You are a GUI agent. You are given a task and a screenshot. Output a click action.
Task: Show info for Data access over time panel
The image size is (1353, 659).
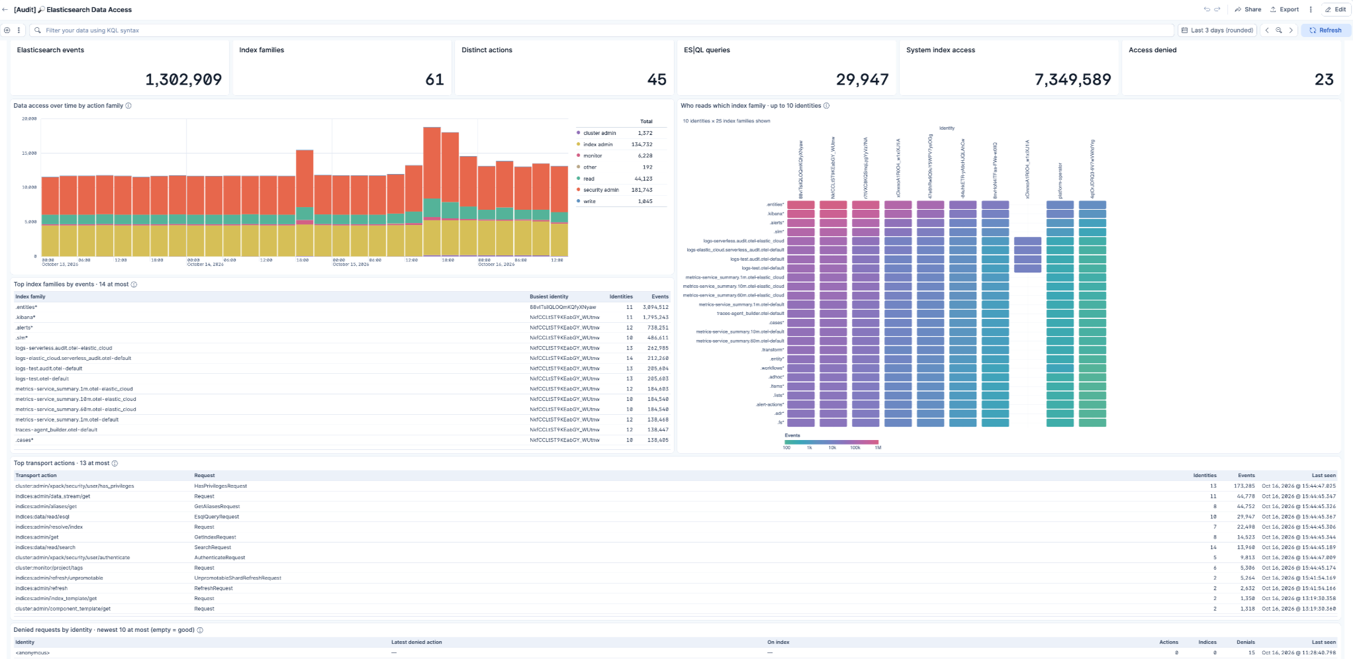(x=128, y=106)
